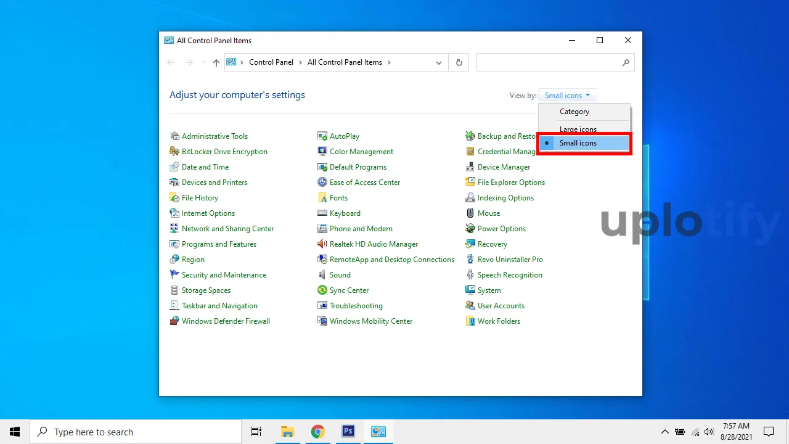Click the taskbar clock showing 7:57 AM
Viewport: 789px width, 444px height.
(x=736, y=431)
